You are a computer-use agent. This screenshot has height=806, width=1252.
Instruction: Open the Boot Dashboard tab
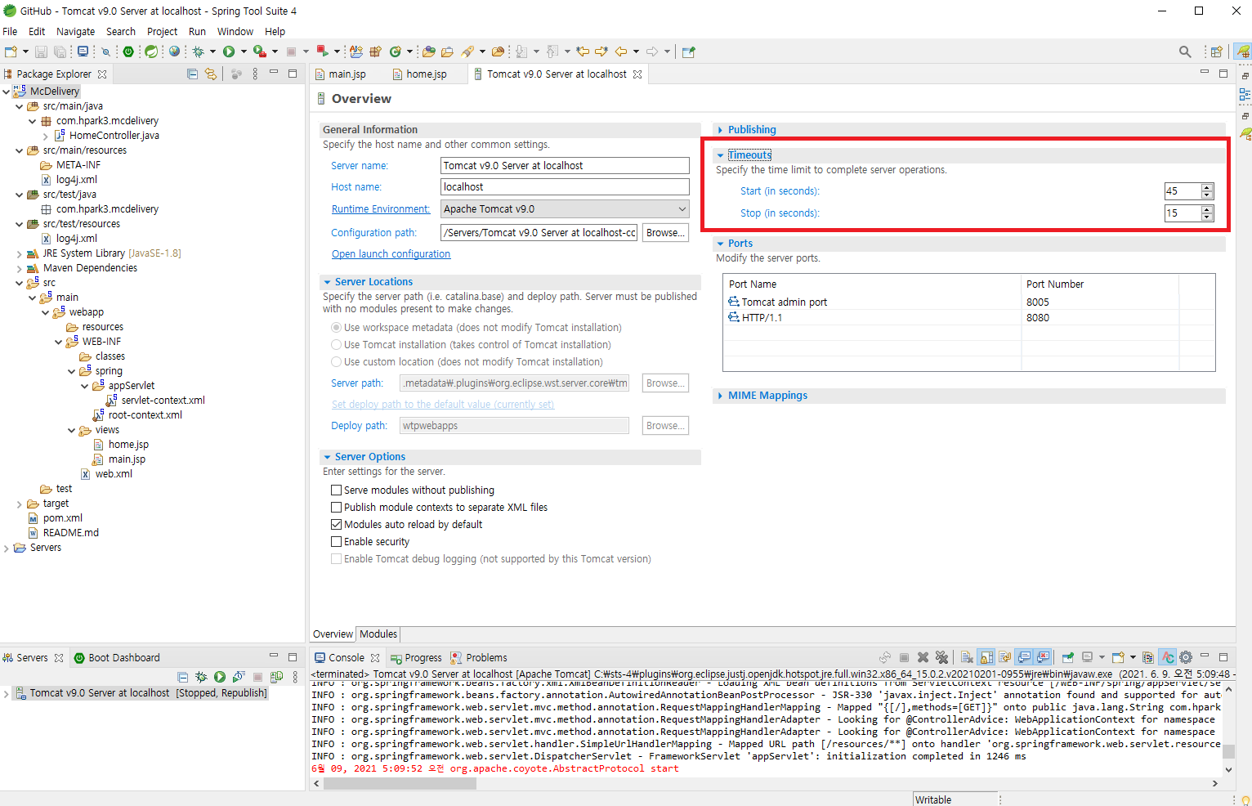117,657
